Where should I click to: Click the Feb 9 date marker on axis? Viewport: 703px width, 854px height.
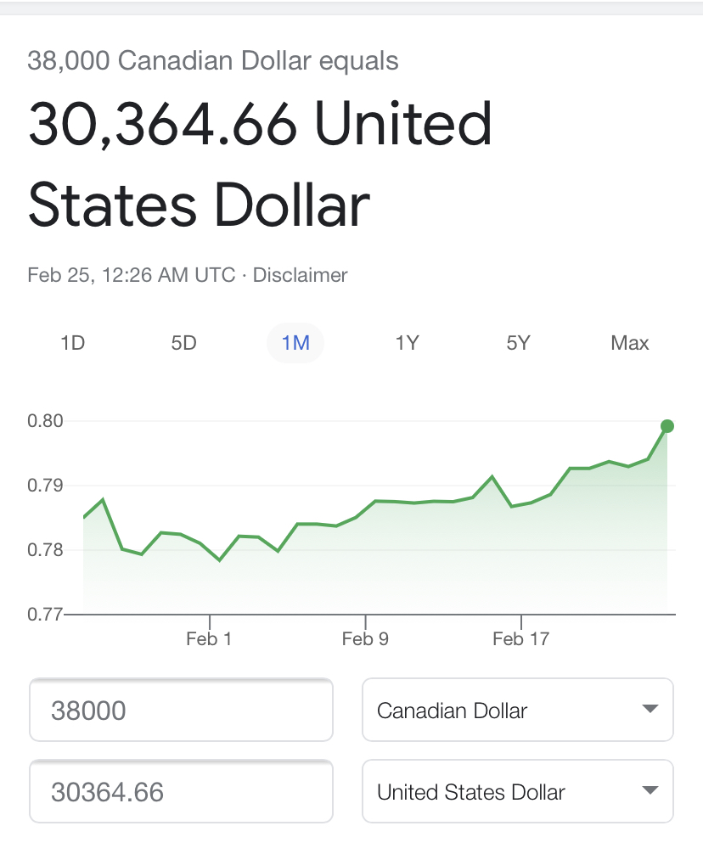(365, 638)
